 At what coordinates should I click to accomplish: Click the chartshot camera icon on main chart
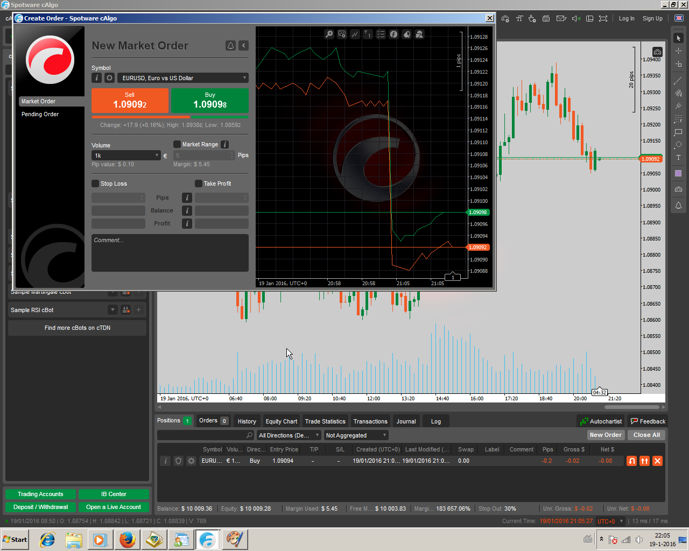[x=657, y=52]
